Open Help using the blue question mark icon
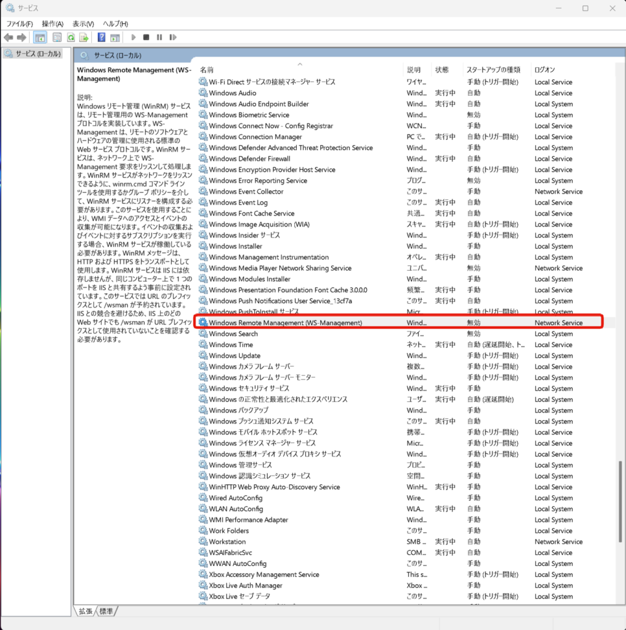 pyautogui.click(x=102, y=38)
